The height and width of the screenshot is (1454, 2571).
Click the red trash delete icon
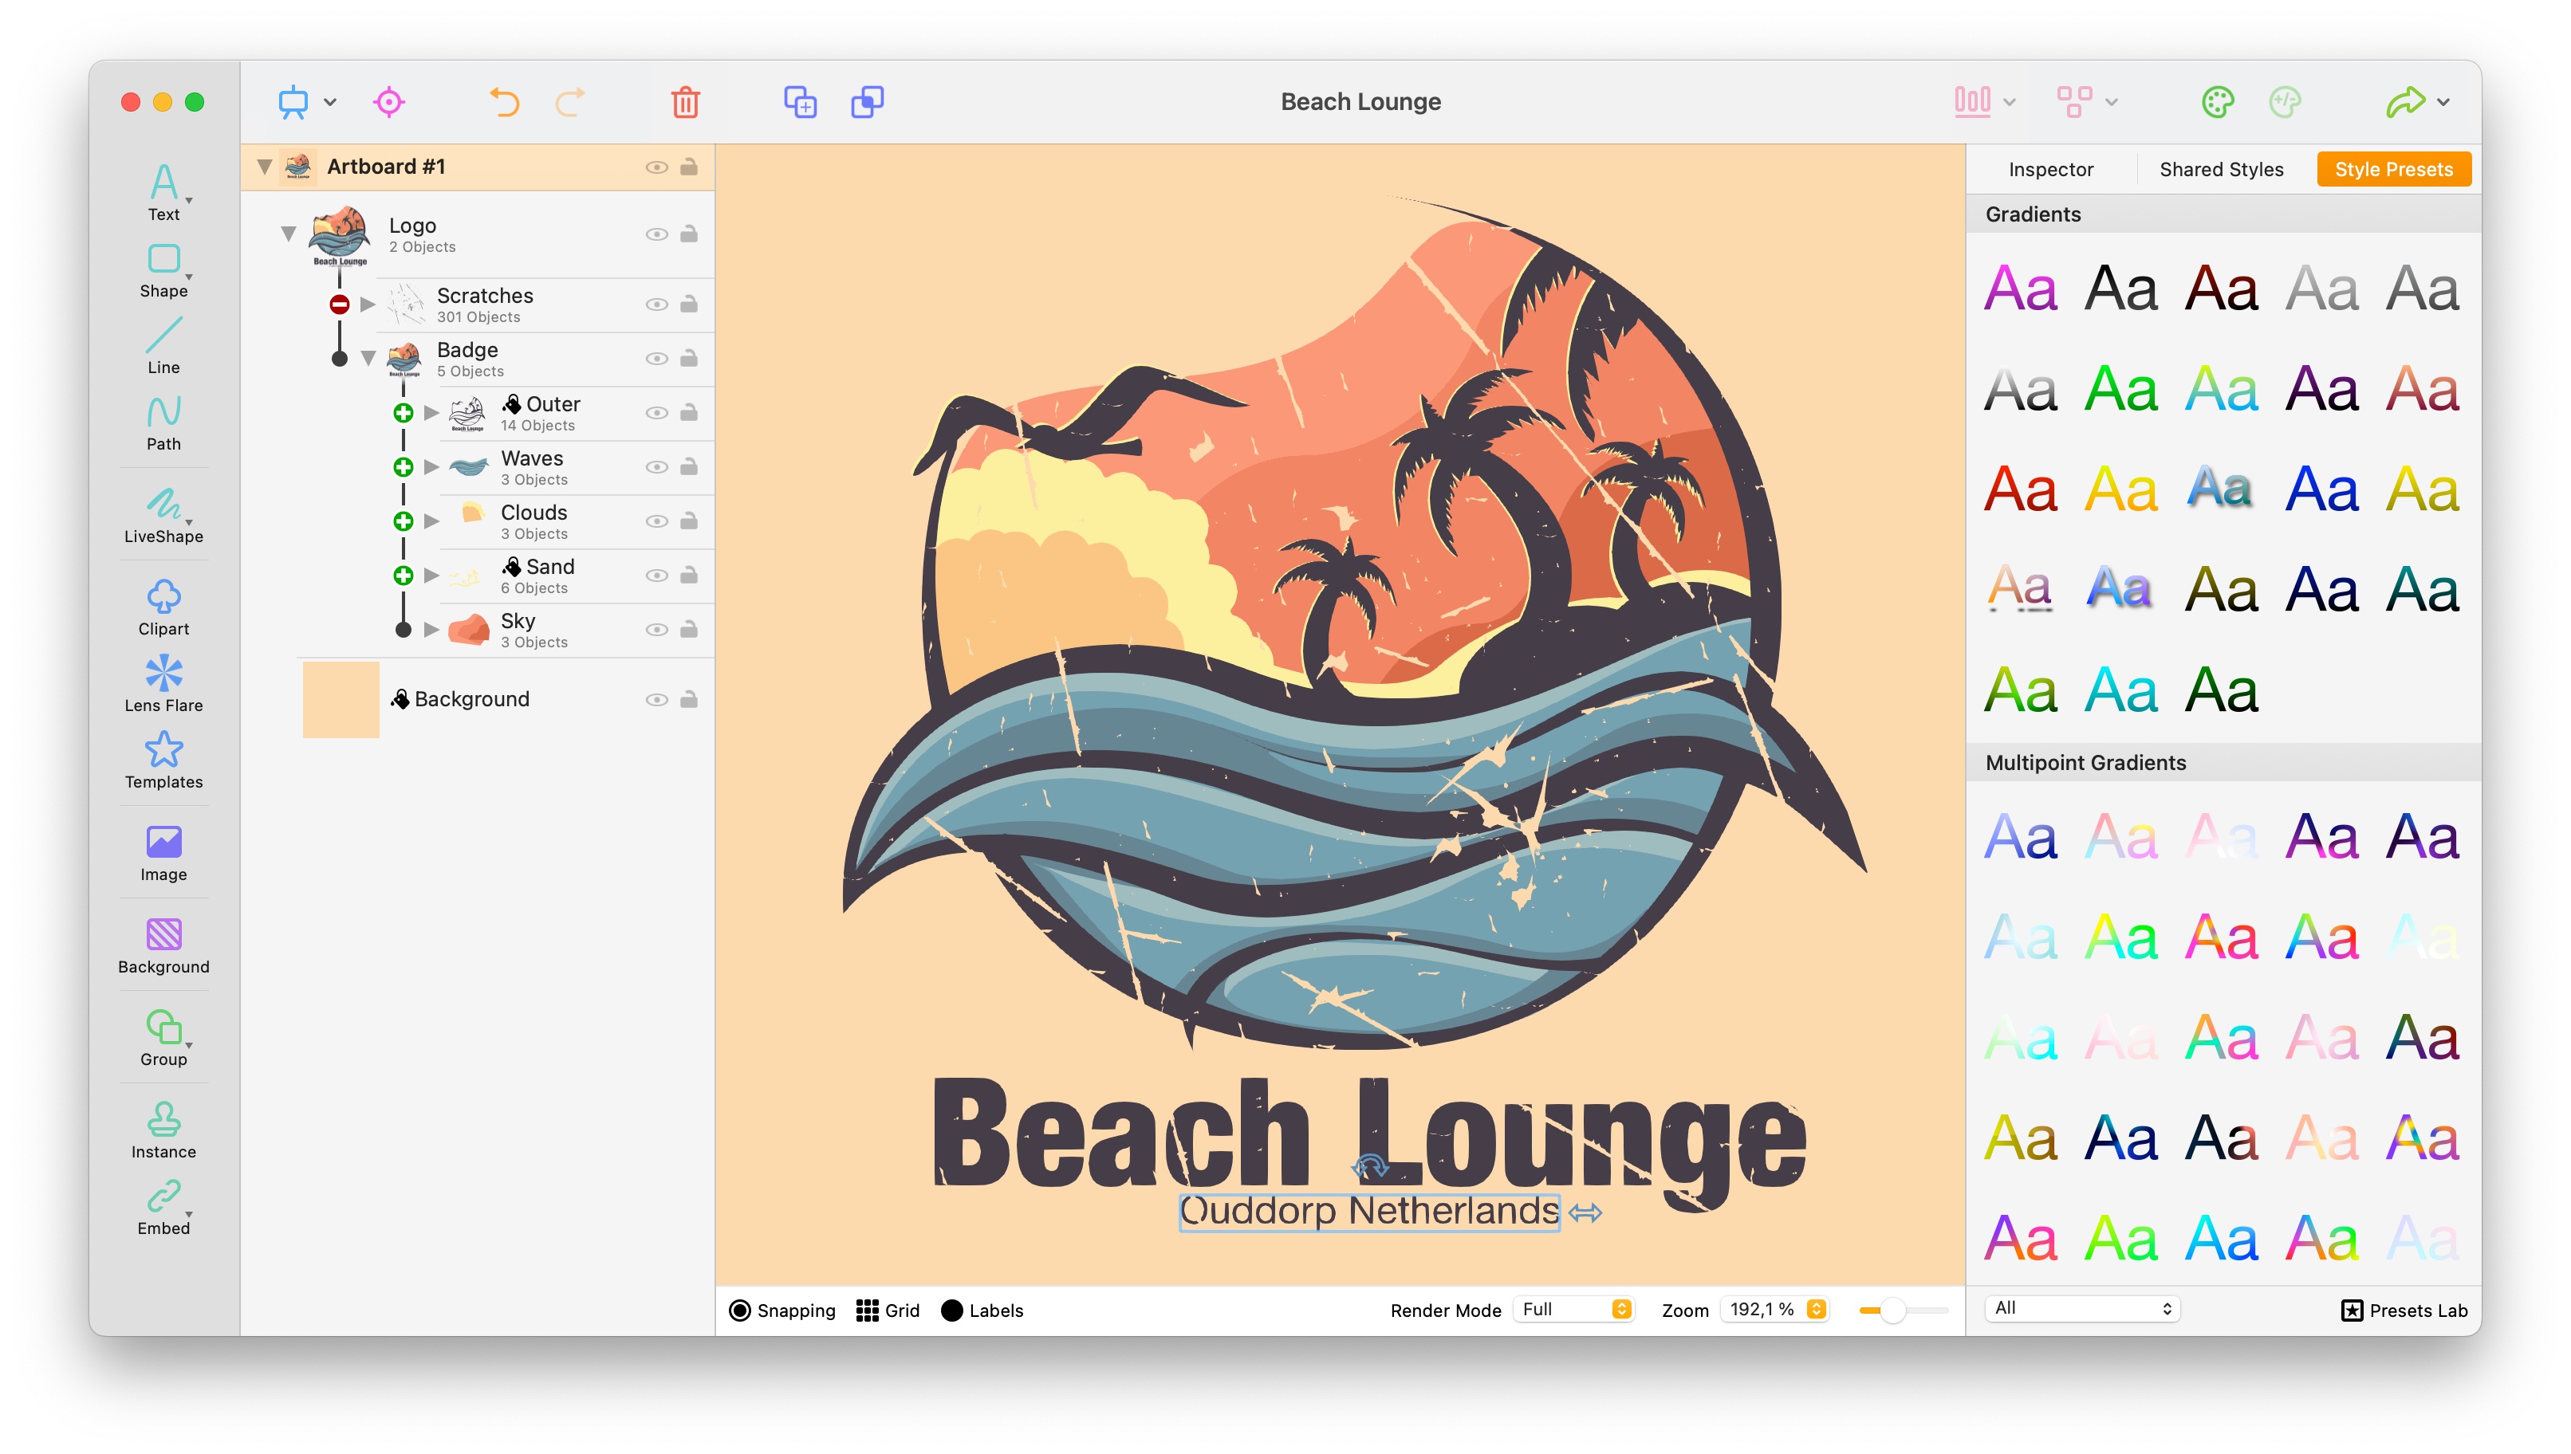click(x=685, y=102)
